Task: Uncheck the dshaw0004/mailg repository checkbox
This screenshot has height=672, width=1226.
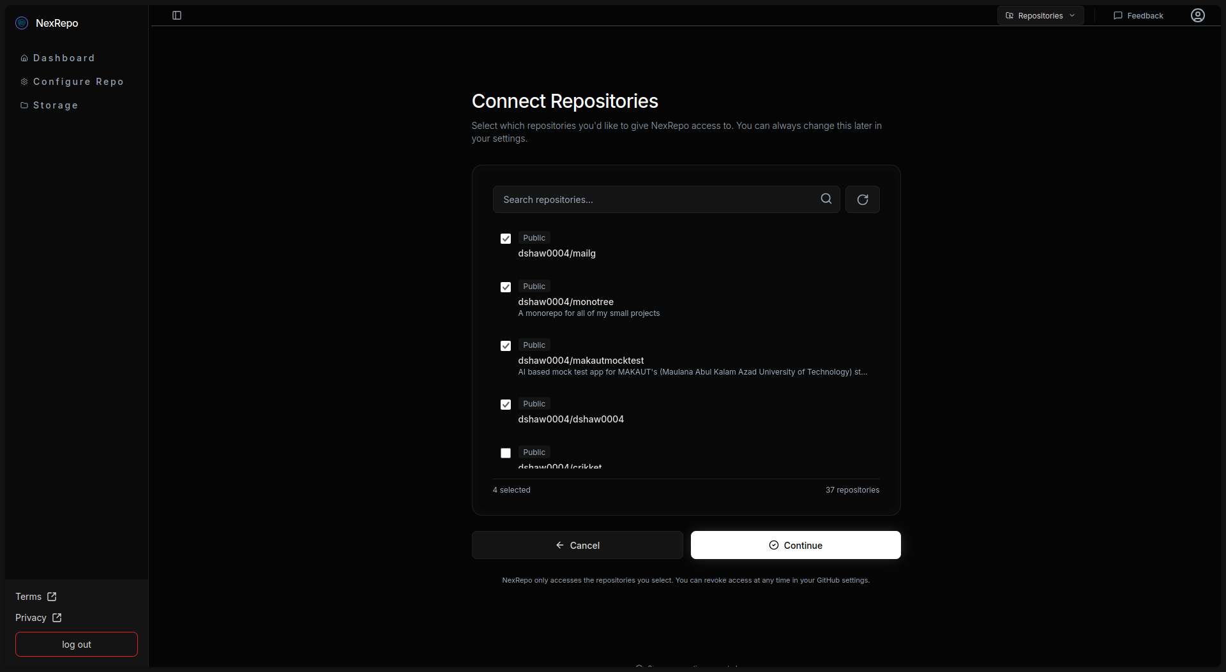Action: [x=506, y=239]
